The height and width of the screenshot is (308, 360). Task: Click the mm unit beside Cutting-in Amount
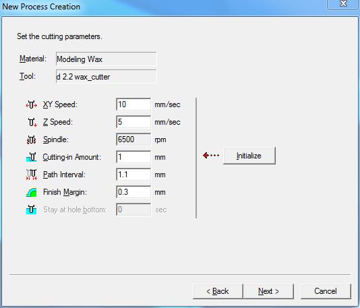coord(160,158)
